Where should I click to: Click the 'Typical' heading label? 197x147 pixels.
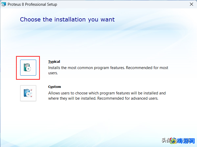(x=54, y=62)
